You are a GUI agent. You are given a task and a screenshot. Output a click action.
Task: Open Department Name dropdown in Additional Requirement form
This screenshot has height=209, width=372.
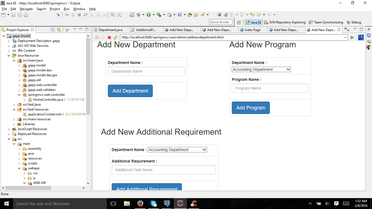(177, 150)
